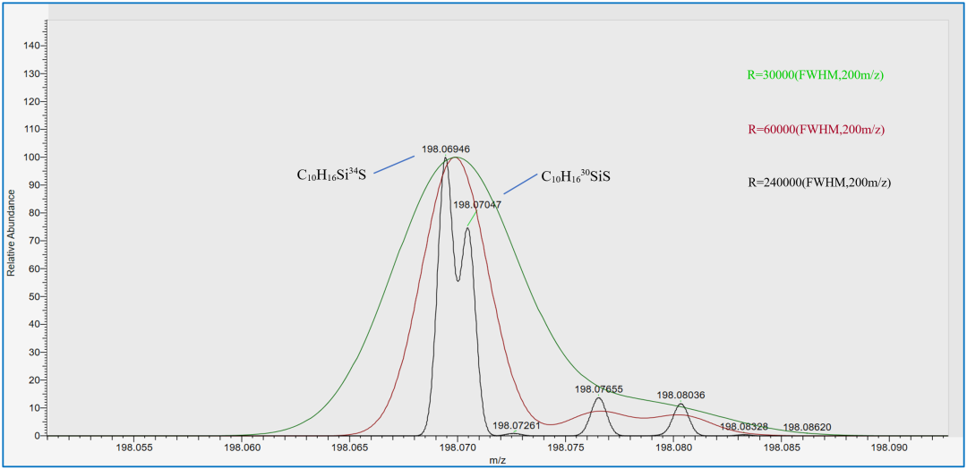The height and width of the screenshot is (469, 967).
Task: Select the 198.08328 peak label
Action: [743, 428]
